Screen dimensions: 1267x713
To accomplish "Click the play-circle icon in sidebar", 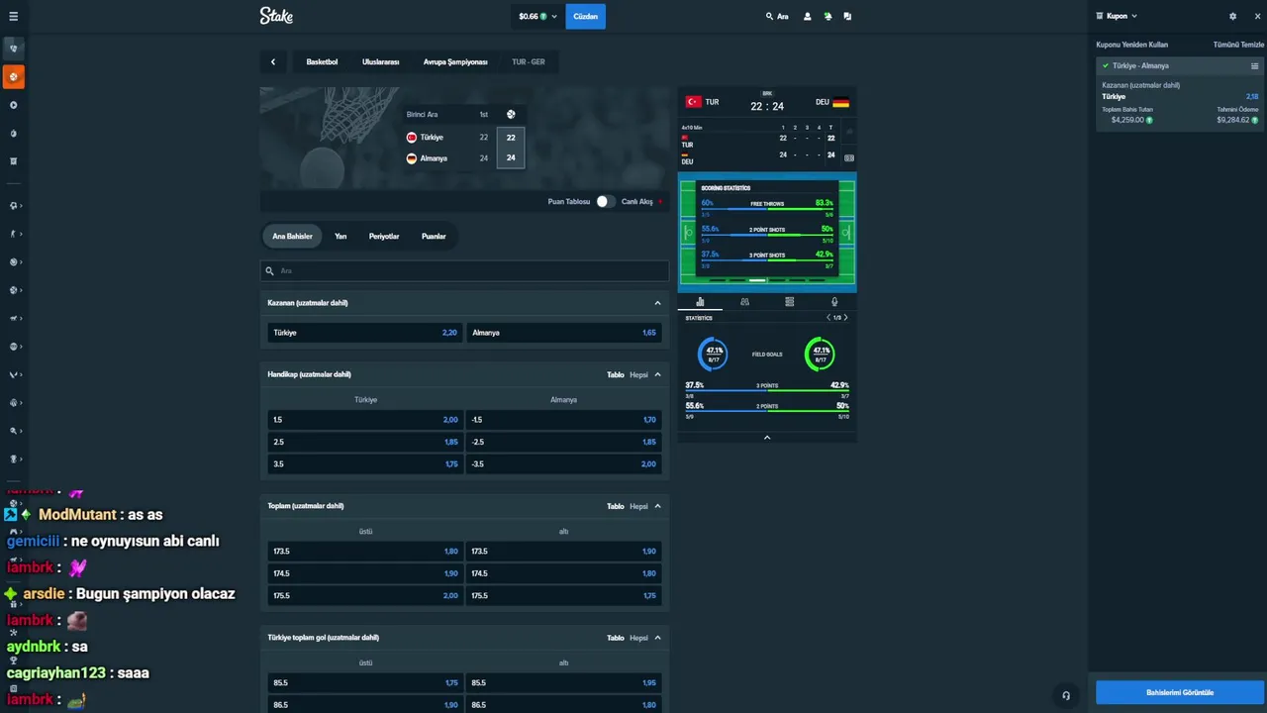I will point(13,105).
